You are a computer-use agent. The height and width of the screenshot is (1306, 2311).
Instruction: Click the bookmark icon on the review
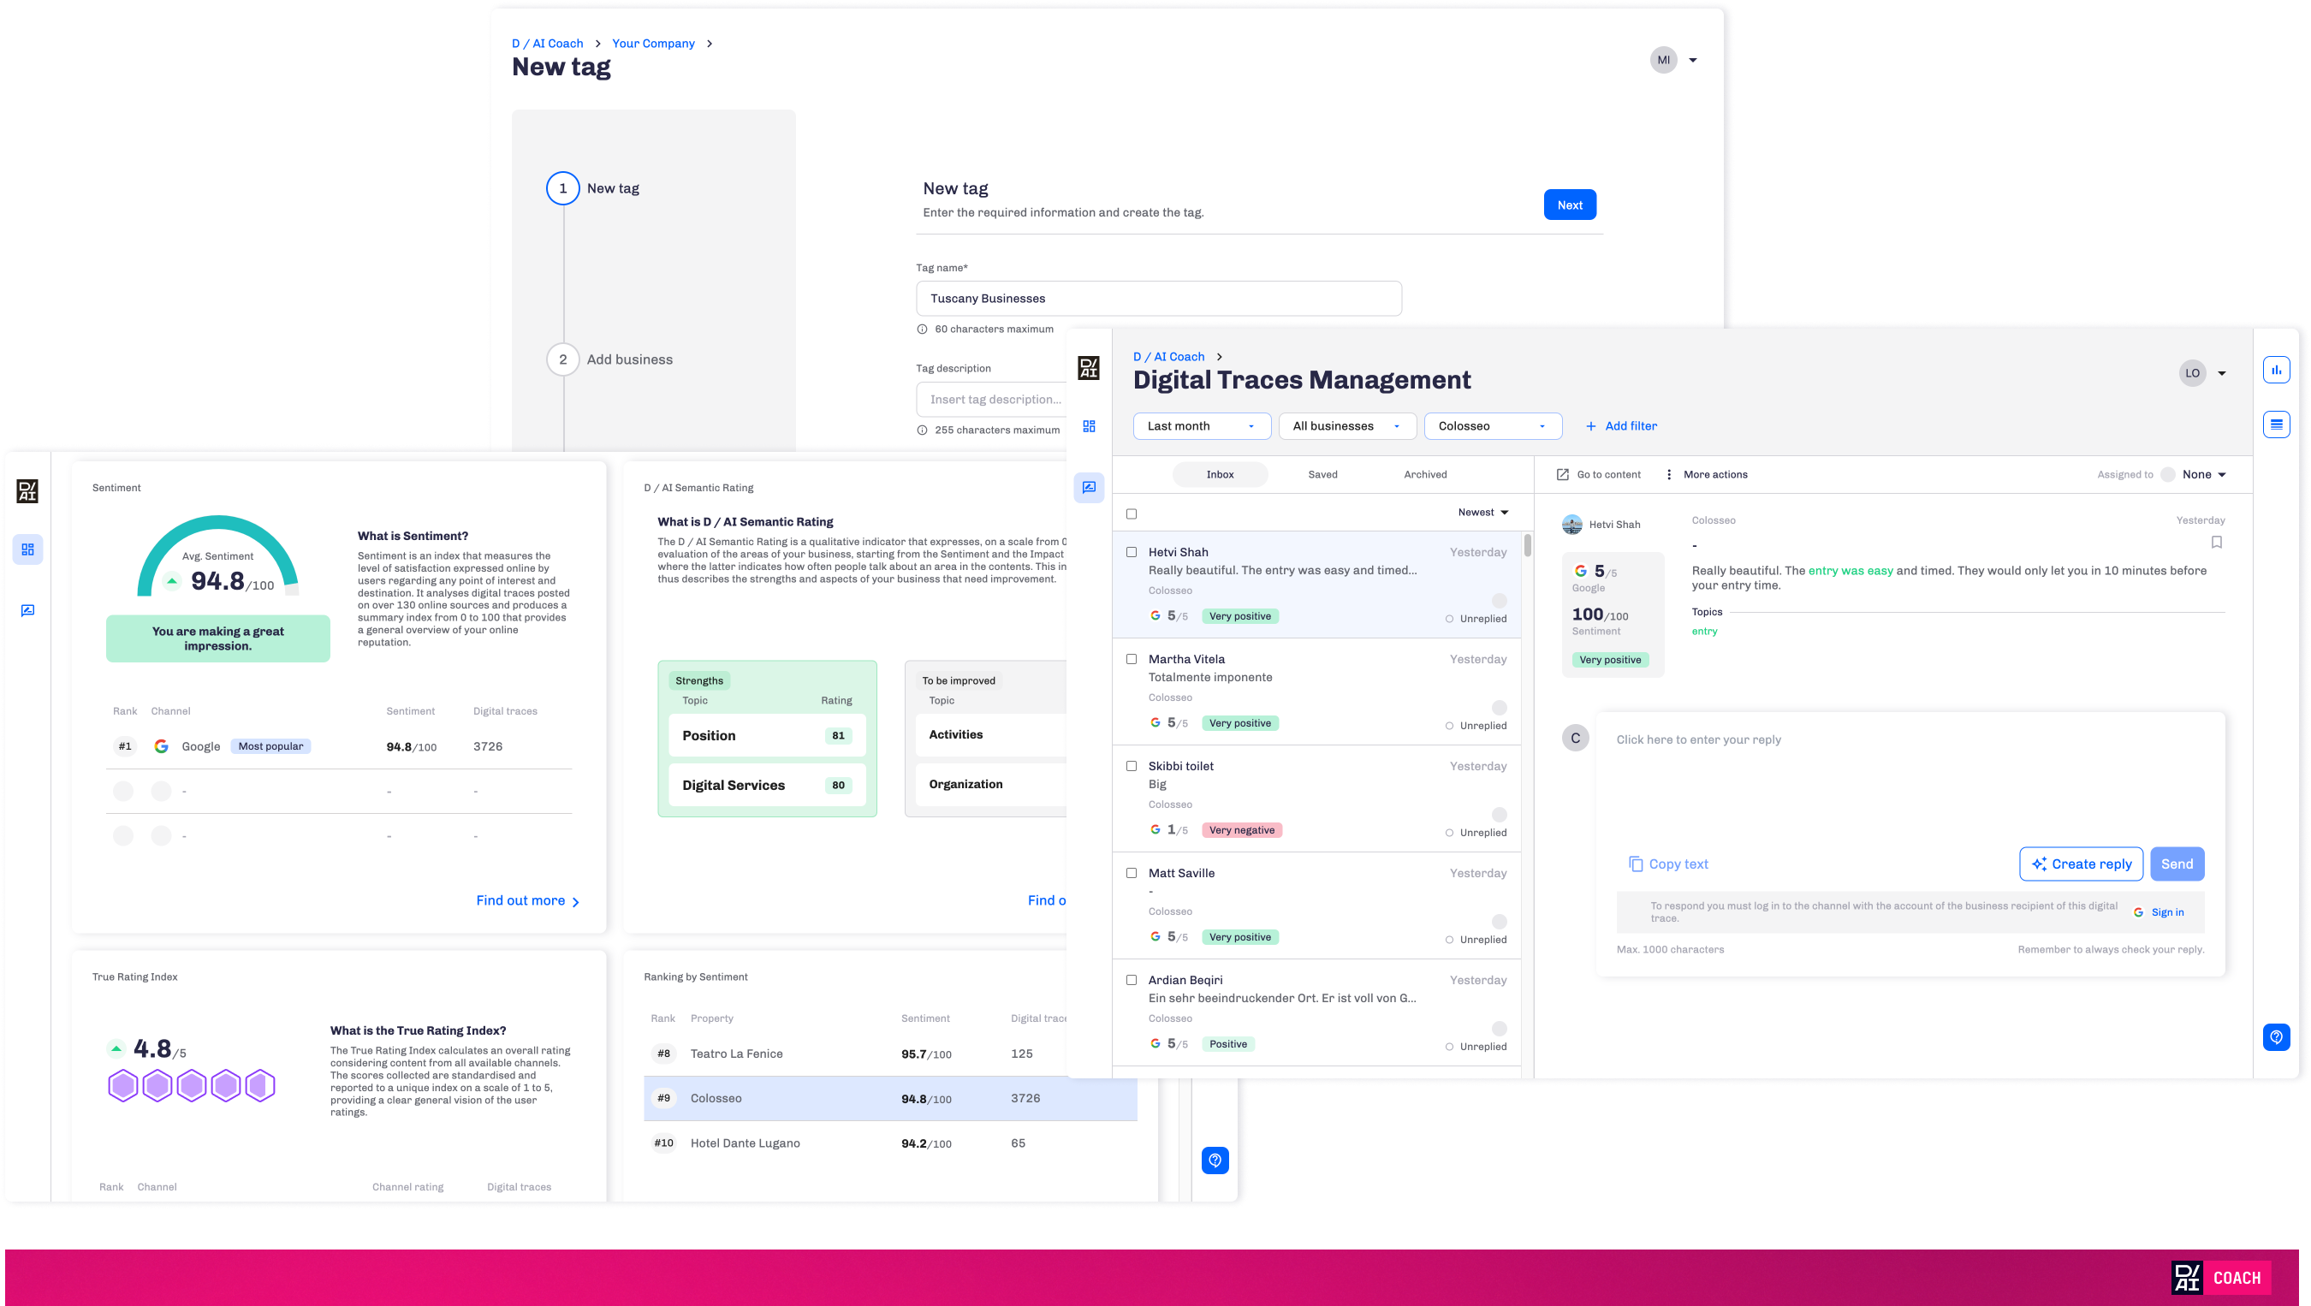click(x=2216, y=542)
